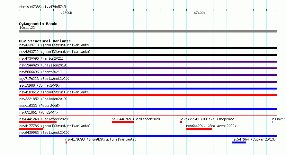Click the dgv717n223 (Sedlazeck2020) label
The width and height of the screenshot is (286, 155).
pos(44,79)
